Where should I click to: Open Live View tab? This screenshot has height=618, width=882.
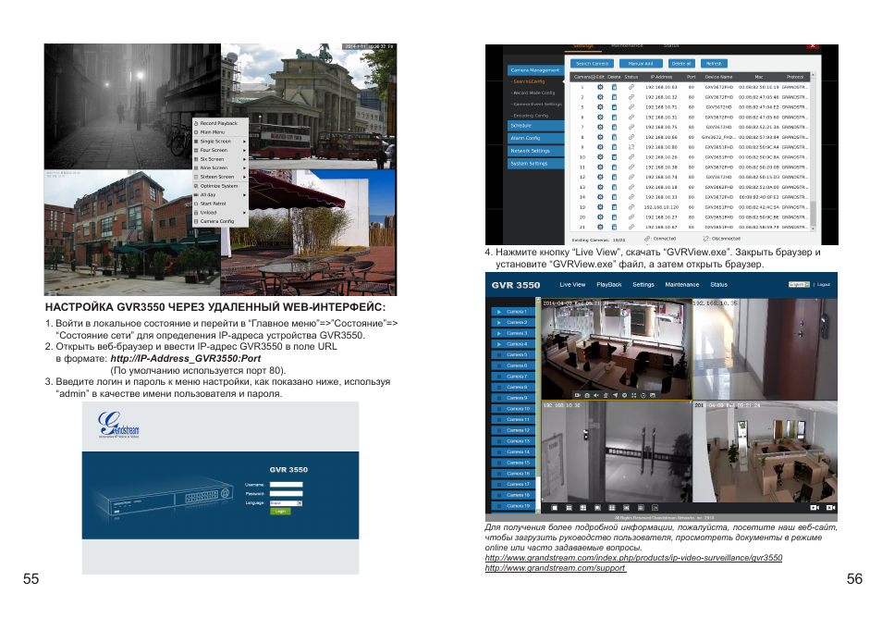tap(572, 285)
